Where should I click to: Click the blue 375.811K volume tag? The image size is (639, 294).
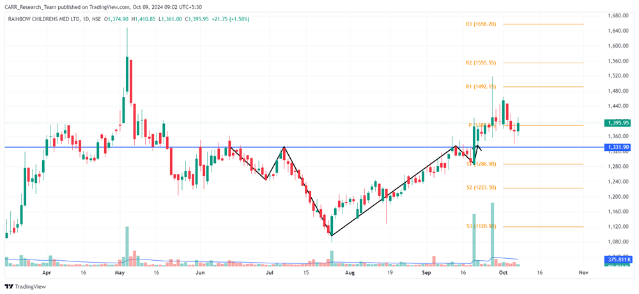(619, 259)
